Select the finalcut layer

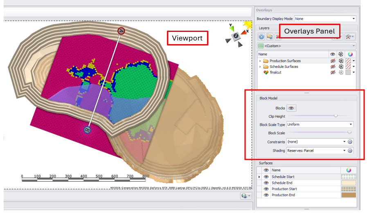[x=276, y=72]
